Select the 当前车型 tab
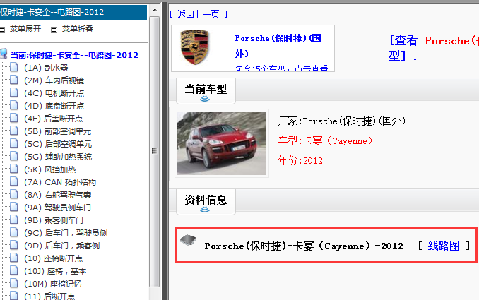Screen dimensions: 479x300 [x=206, y=90]
